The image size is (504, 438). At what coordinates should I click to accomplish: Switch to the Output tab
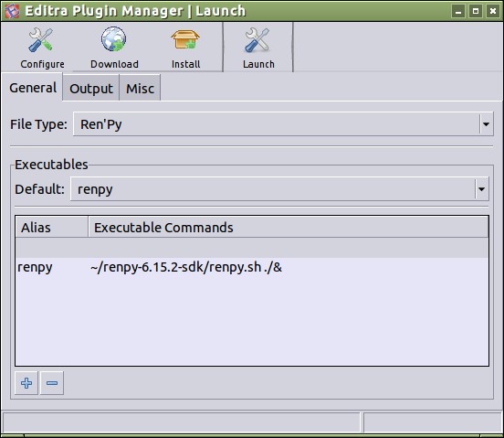click(91, 88)
